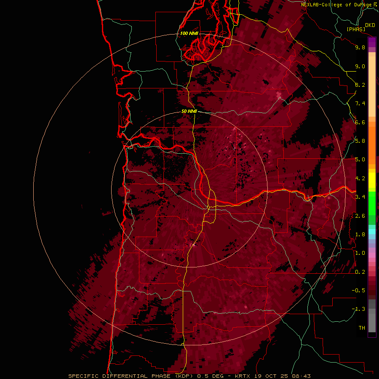Pick the light peach color bar segment
Screen dimensions: 379x379
[x=372, y=87]
